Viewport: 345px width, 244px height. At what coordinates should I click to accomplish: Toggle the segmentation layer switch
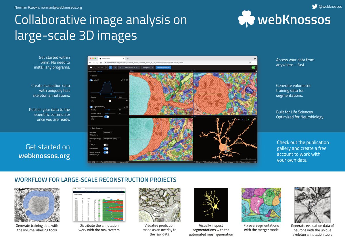click(91, 107)
